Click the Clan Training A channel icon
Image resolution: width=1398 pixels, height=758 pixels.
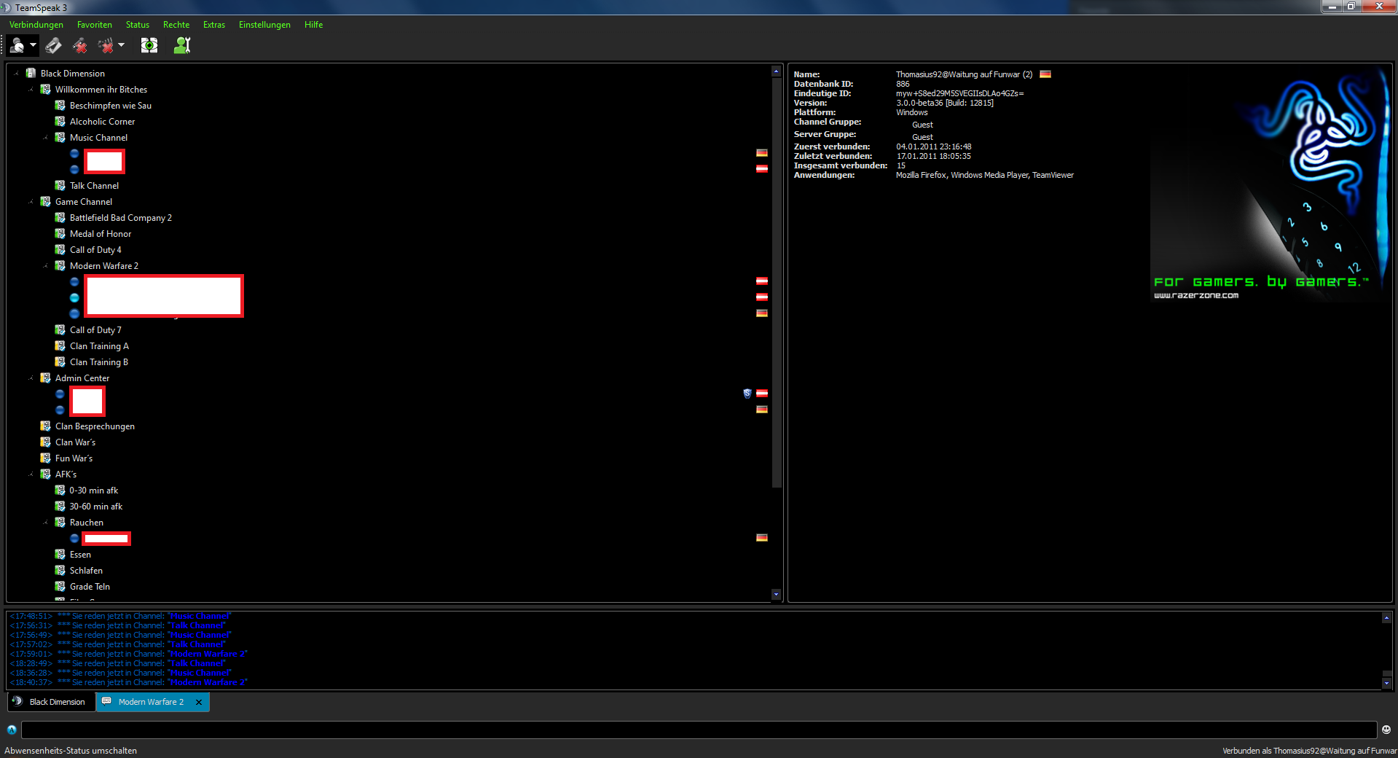pos(60,345)
